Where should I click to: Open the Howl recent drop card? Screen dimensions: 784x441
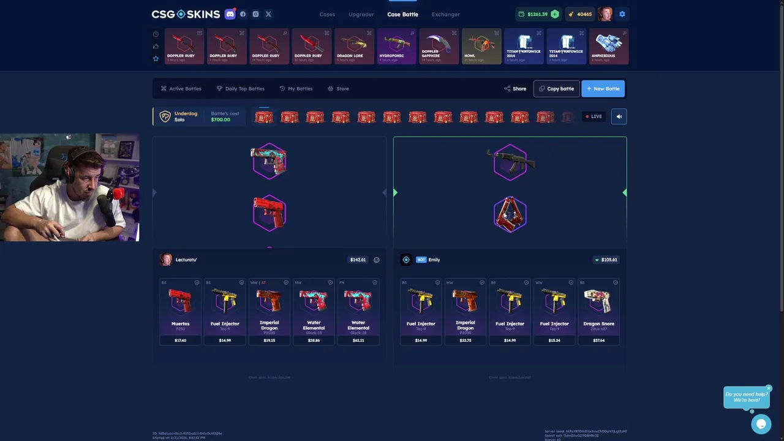point(481,46)
